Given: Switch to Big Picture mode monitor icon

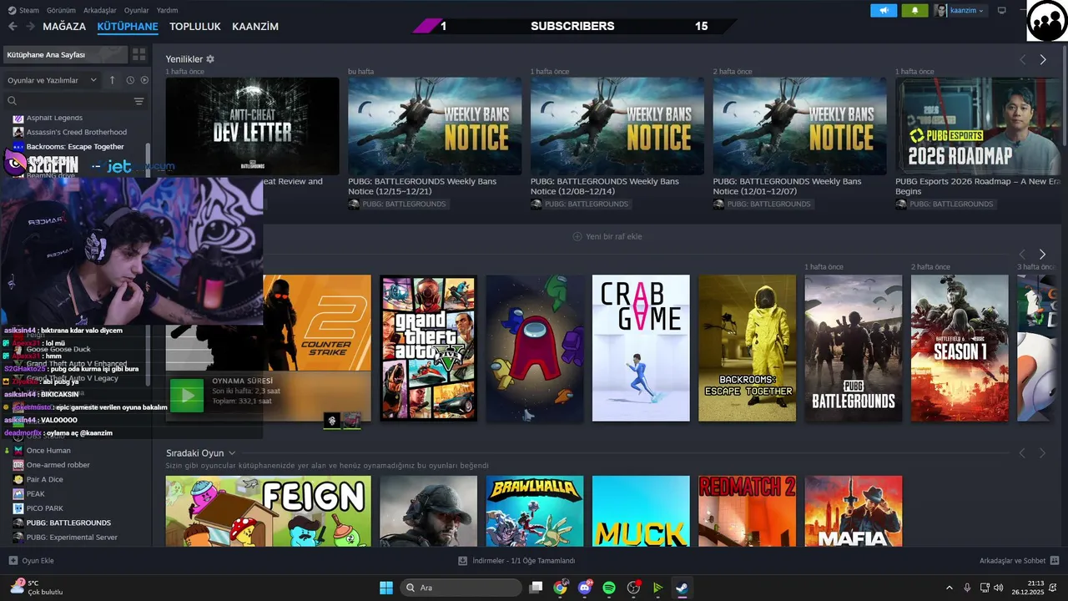Looking at the screenshot, I should 1002,10.
